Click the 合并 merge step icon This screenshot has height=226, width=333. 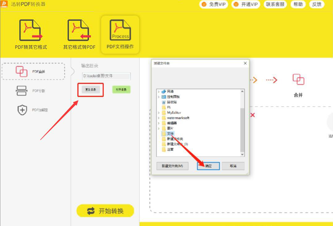point(298,79)
